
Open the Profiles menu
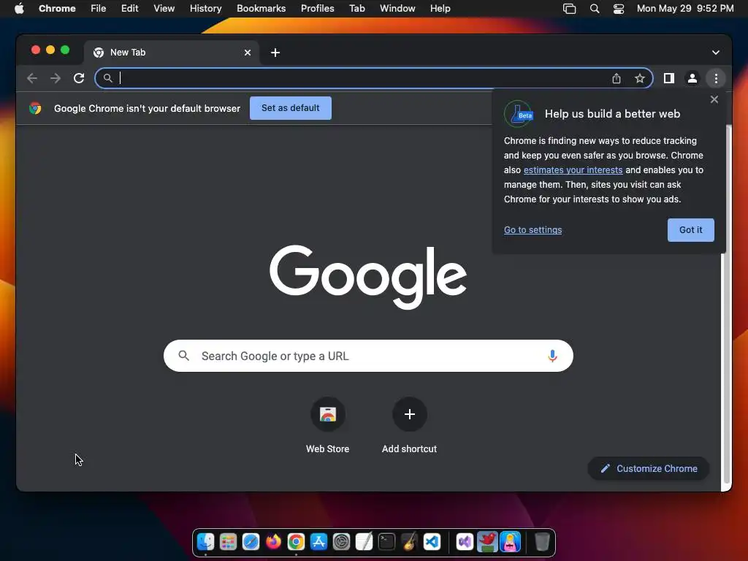[317, 9]
